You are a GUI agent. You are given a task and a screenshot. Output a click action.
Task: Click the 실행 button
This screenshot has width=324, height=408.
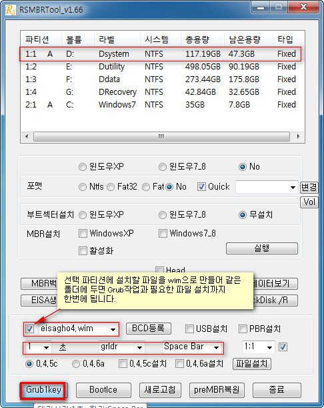(x=262, y=248)
